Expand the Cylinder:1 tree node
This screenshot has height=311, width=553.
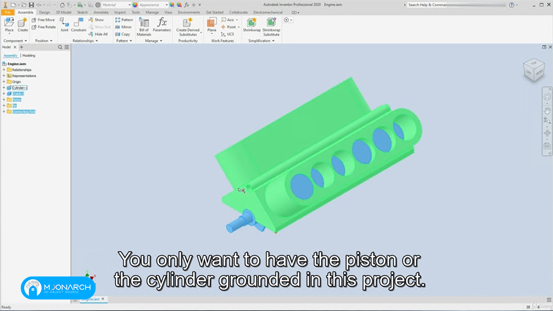(x=4, y=88)
